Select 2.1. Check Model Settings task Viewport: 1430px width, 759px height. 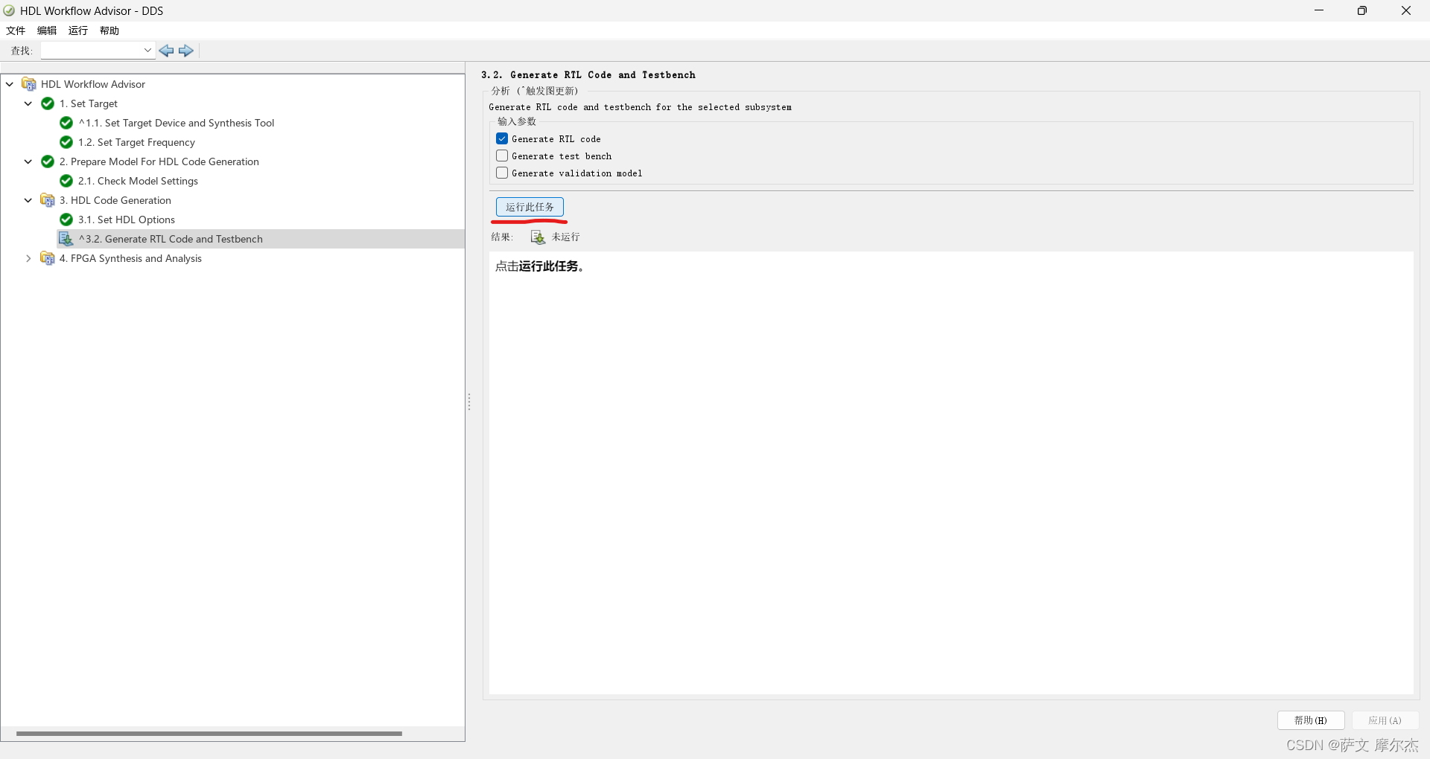point(139,181)
